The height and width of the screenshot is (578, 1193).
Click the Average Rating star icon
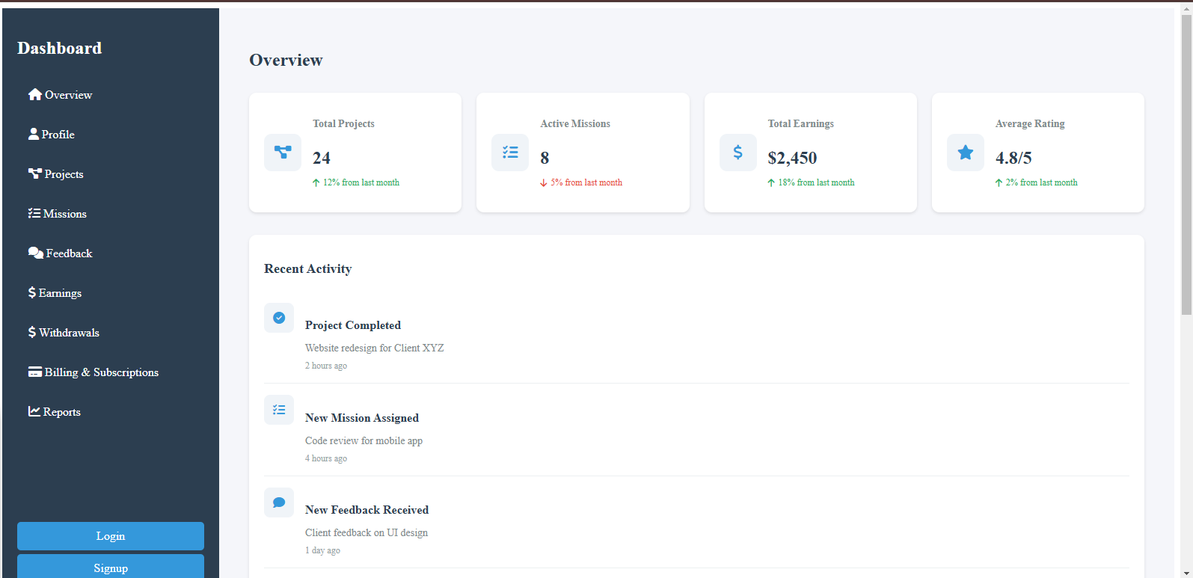click(966, 153)
